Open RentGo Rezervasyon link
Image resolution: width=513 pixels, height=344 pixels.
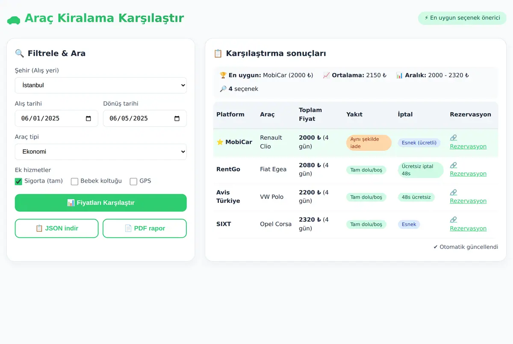click(468, 174)
